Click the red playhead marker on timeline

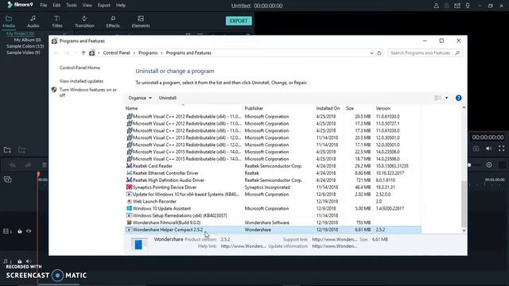(38, 175)
